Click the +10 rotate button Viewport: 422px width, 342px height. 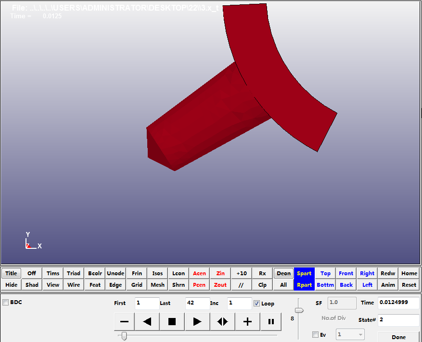[x=242, y=273]
